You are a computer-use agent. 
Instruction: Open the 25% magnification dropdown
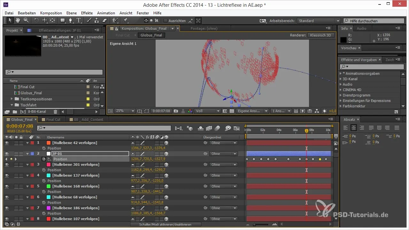(x=125, y=111)
